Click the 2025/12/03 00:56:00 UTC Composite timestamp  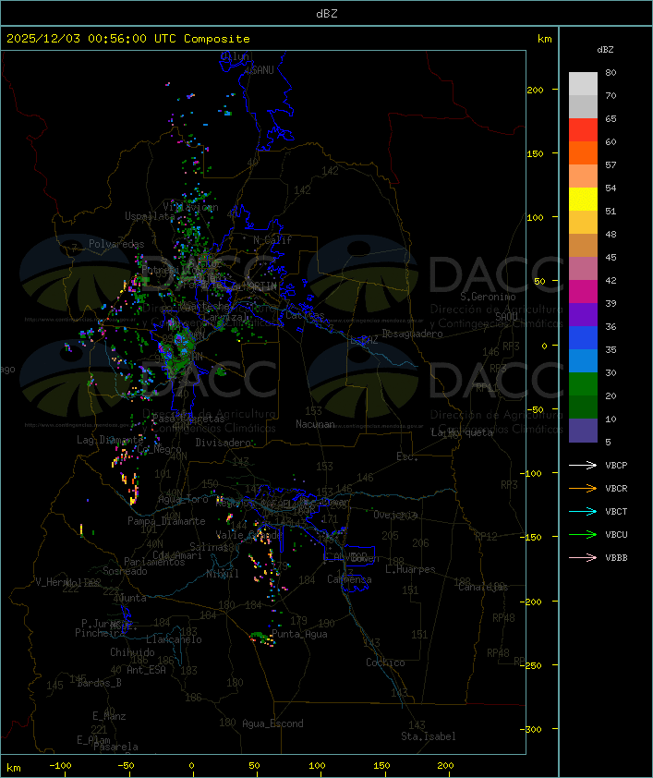click(128, 39)
